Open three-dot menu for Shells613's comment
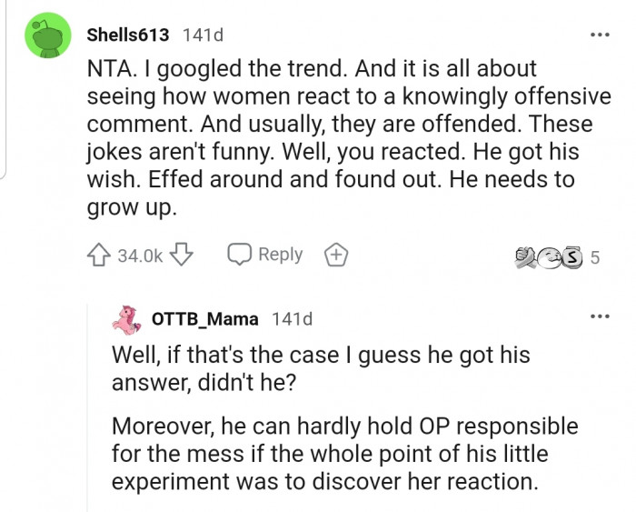The image size is (636, 512). coord(597,35)
